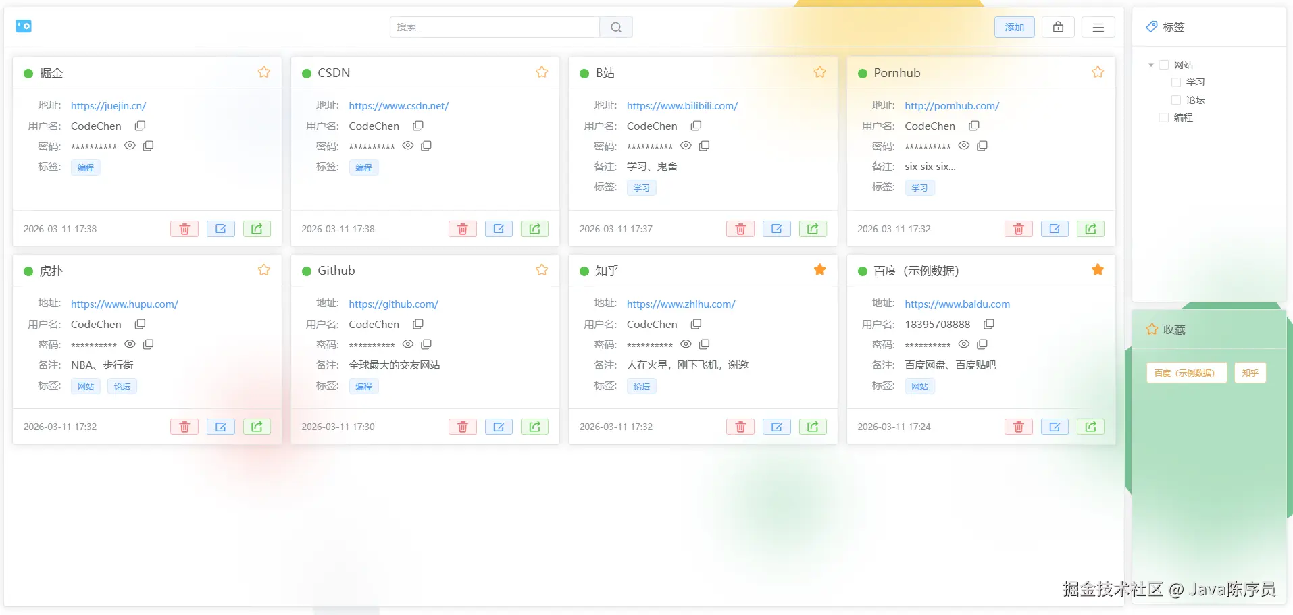Click the timestamp 2026-03-11 17:24

point(894,427)
